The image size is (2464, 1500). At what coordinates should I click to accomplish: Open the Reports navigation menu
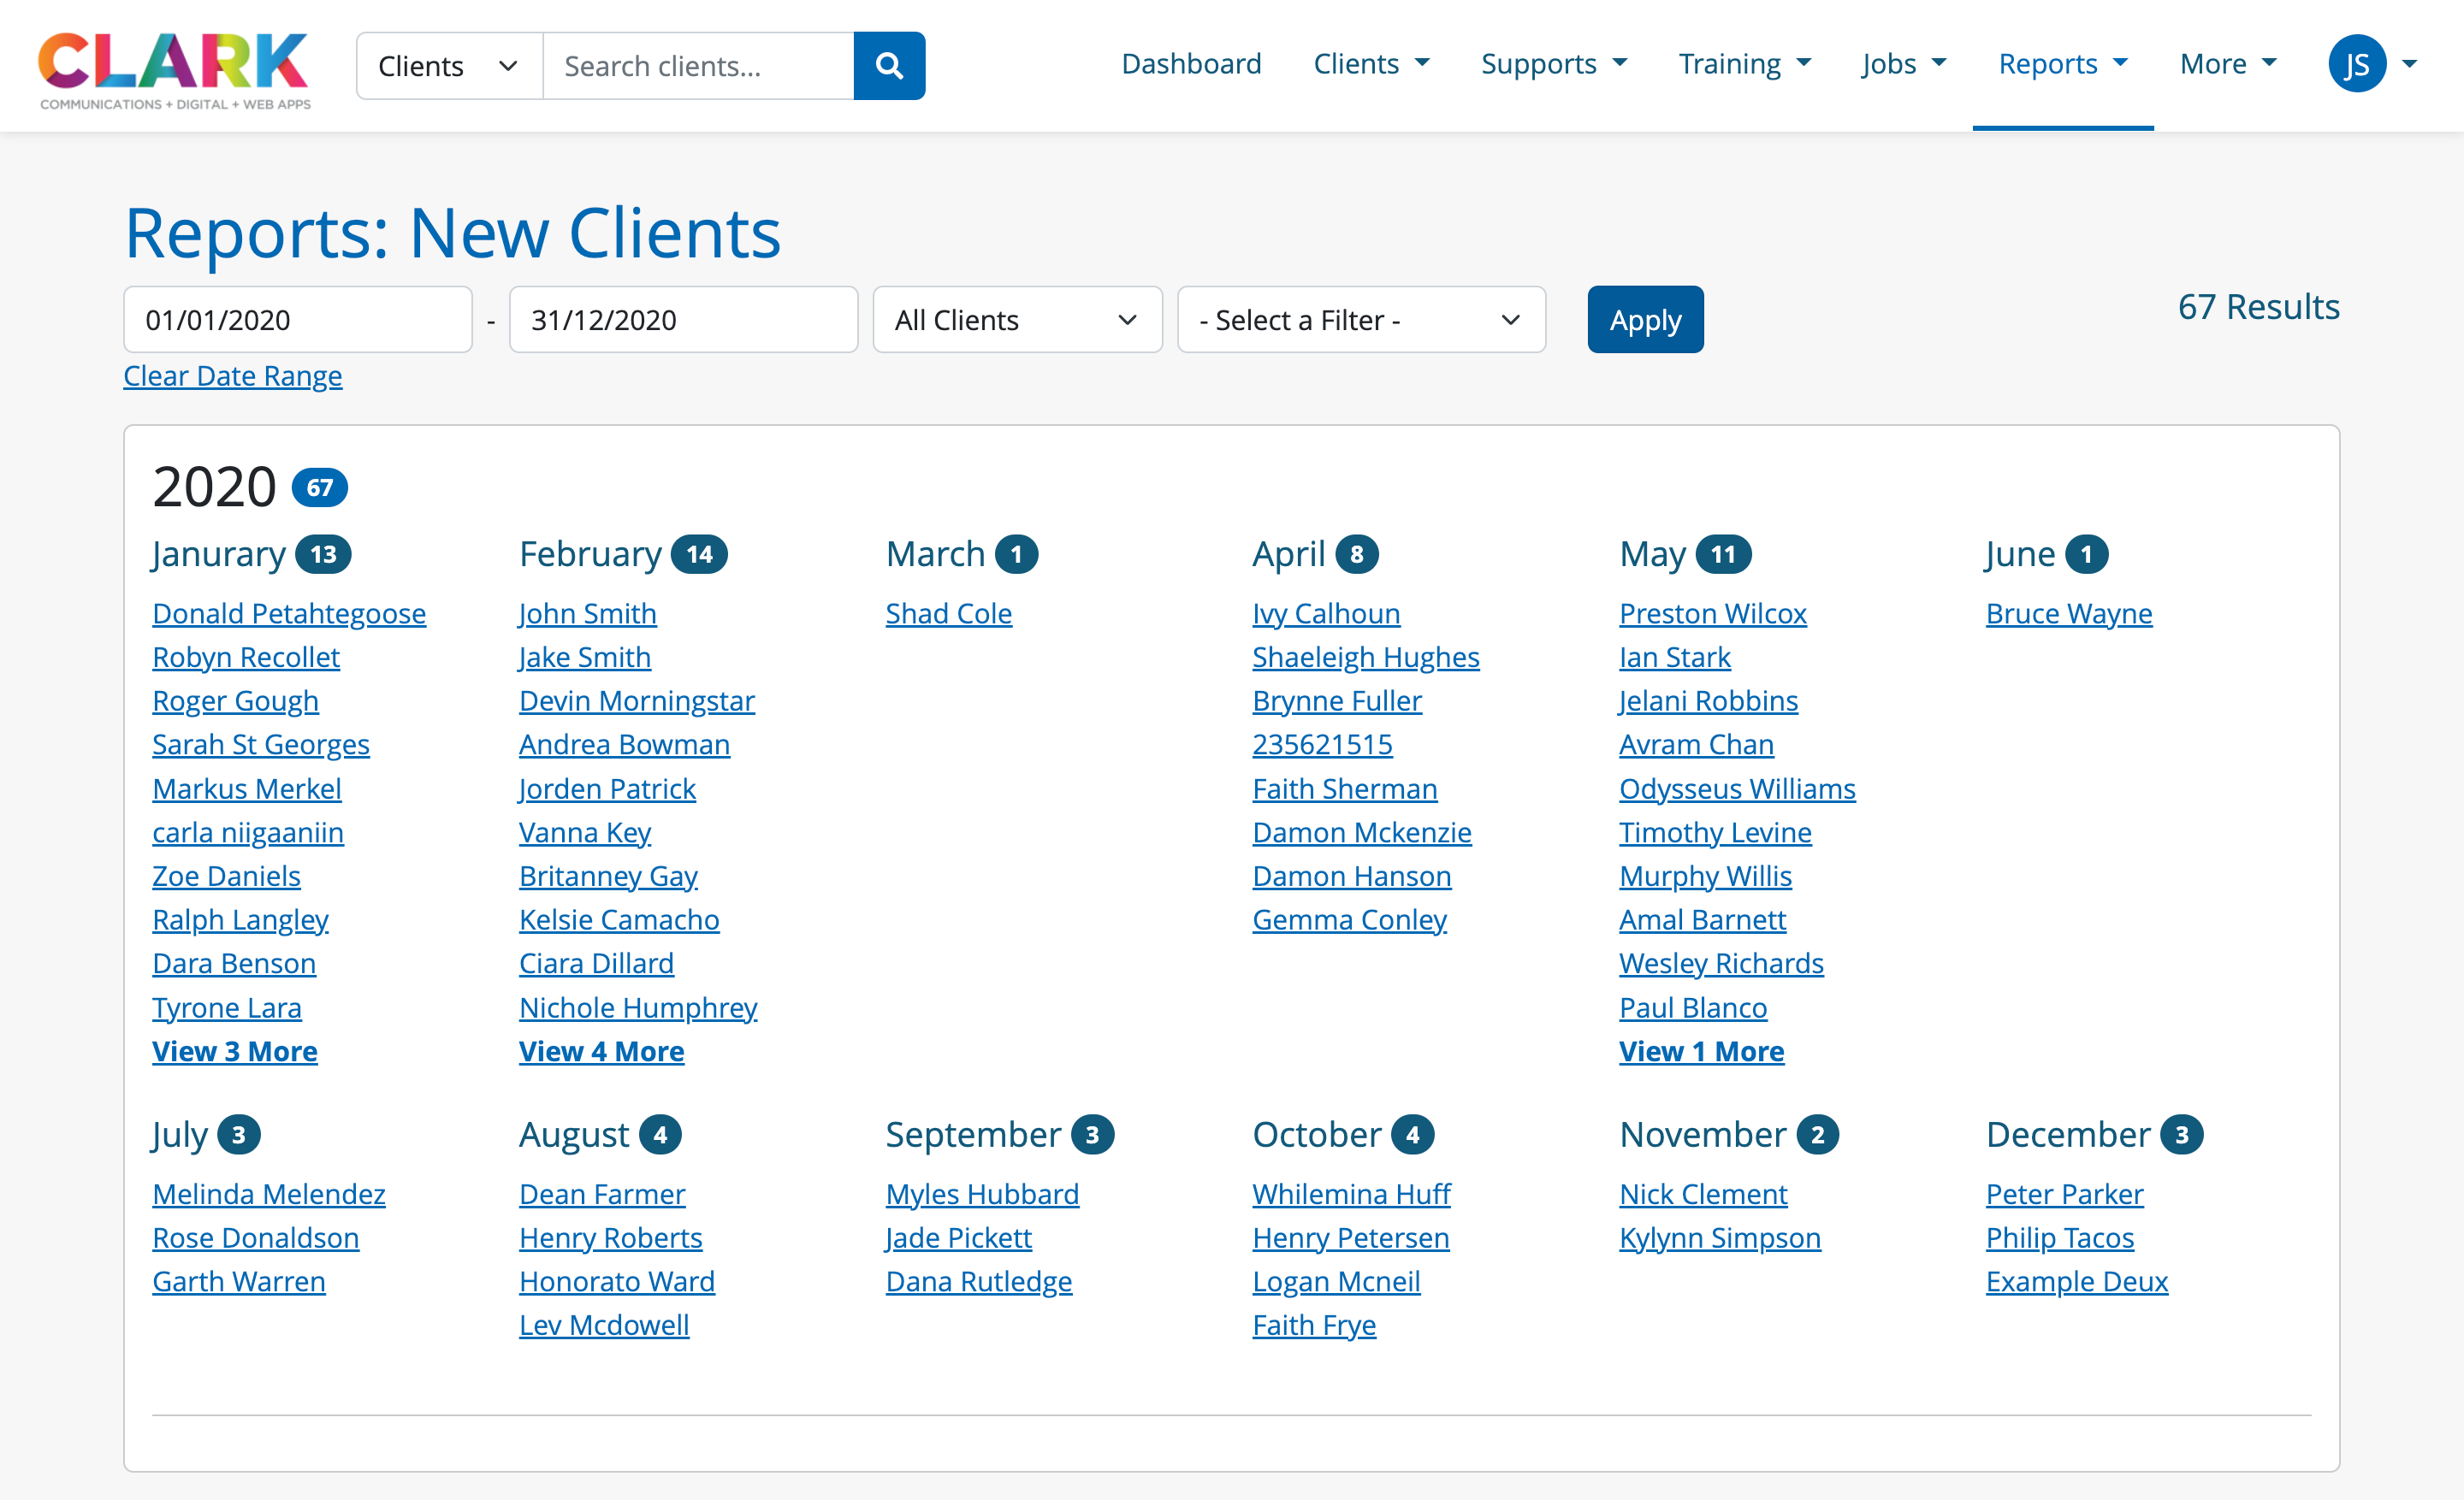coord(2061,64)
